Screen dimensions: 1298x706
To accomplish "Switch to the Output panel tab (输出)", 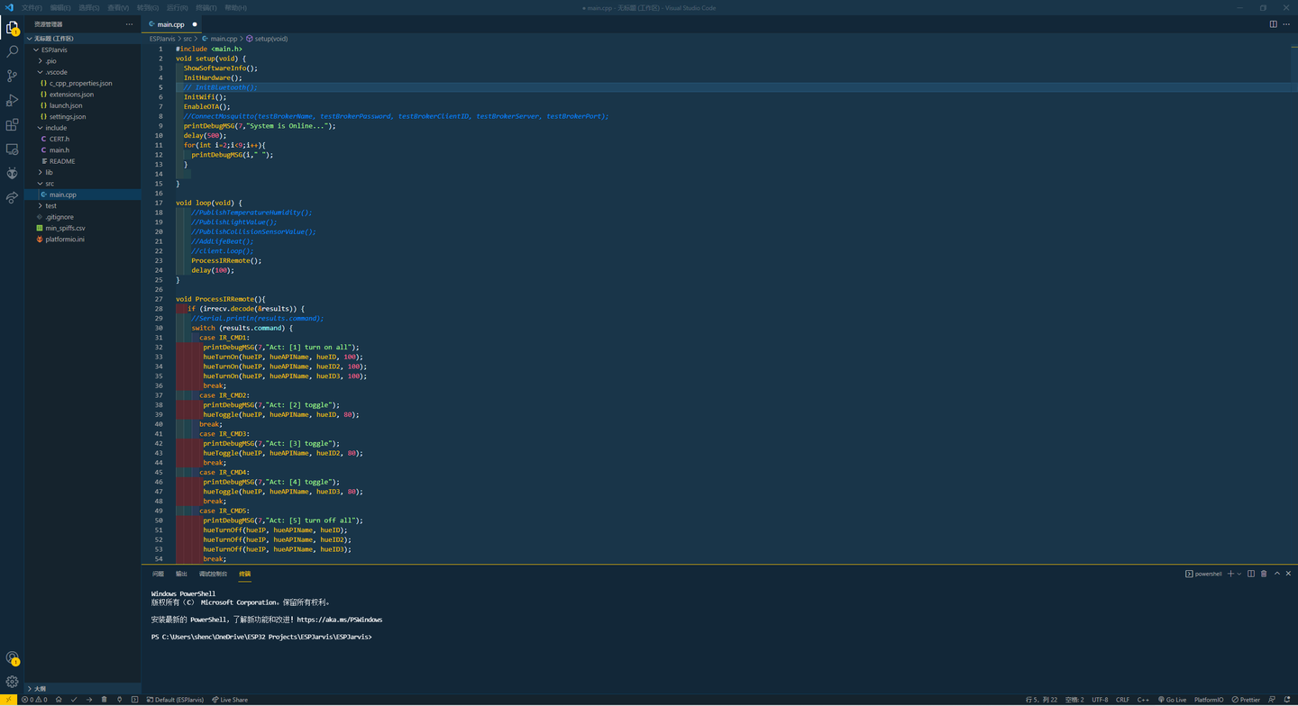I will 181,574.
